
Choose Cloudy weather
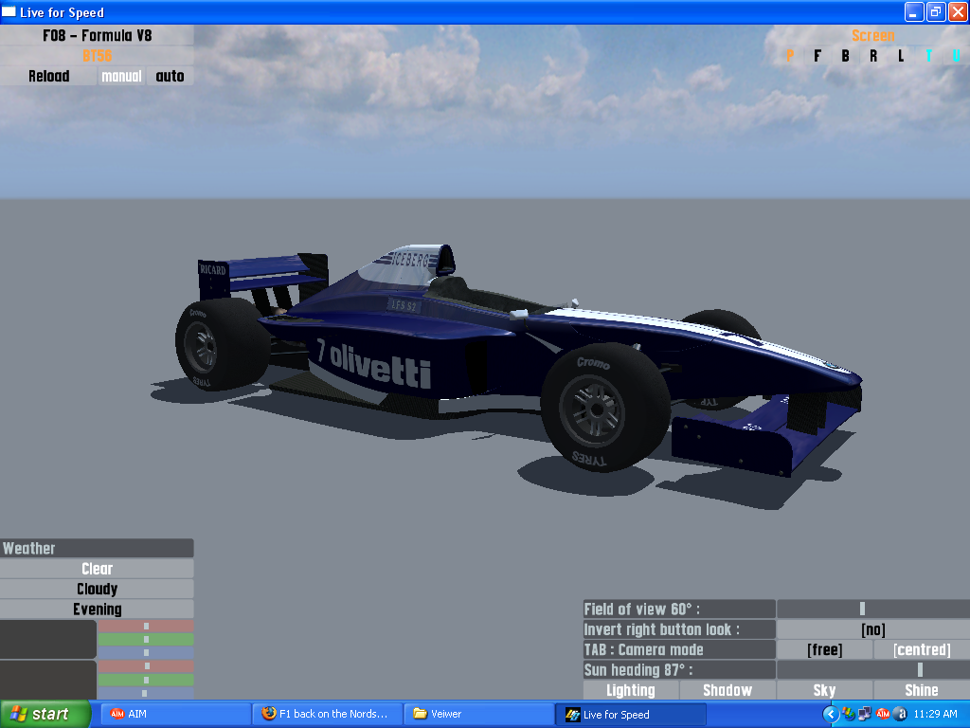[x=98, y=589]
